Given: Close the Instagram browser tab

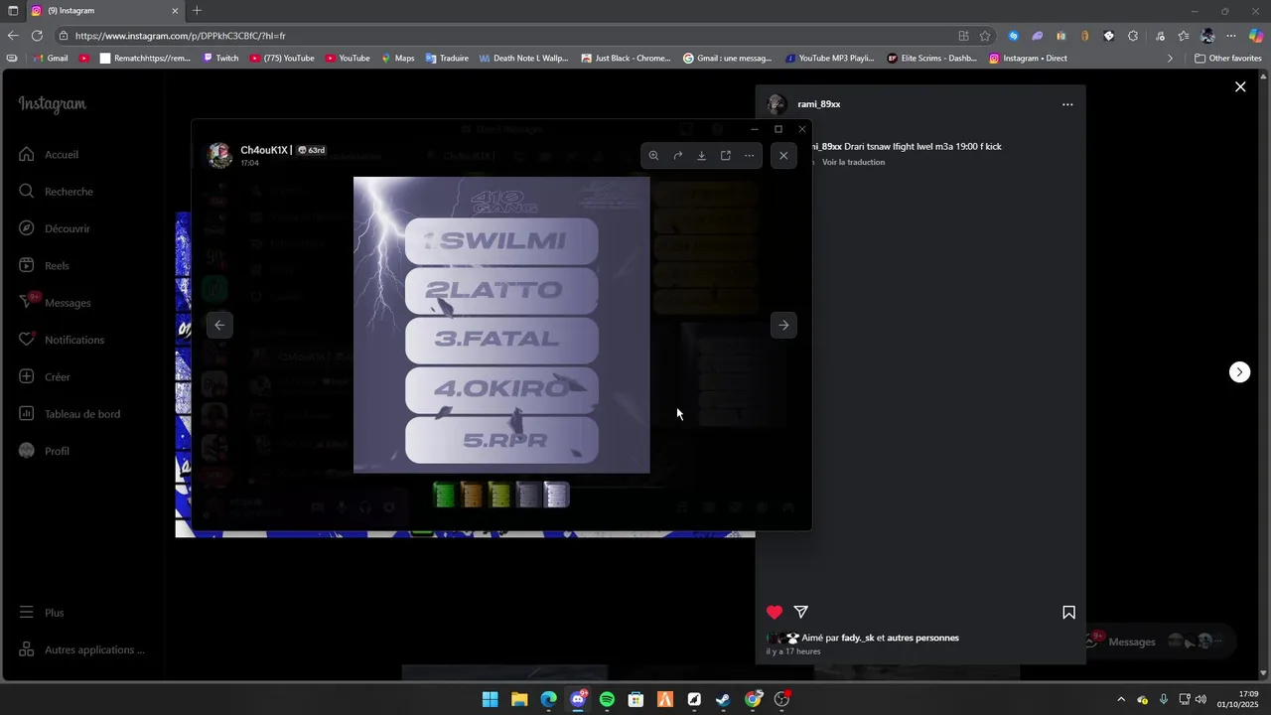Looking at the screenshot, I should coord(175,11).
